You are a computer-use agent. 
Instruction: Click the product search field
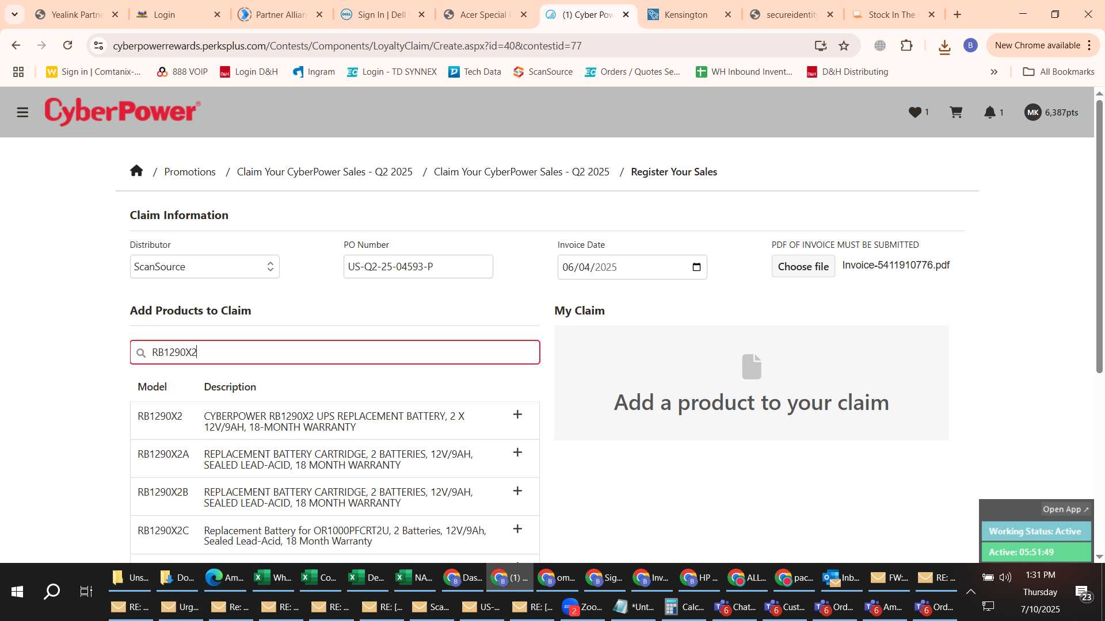pos(335,352)
